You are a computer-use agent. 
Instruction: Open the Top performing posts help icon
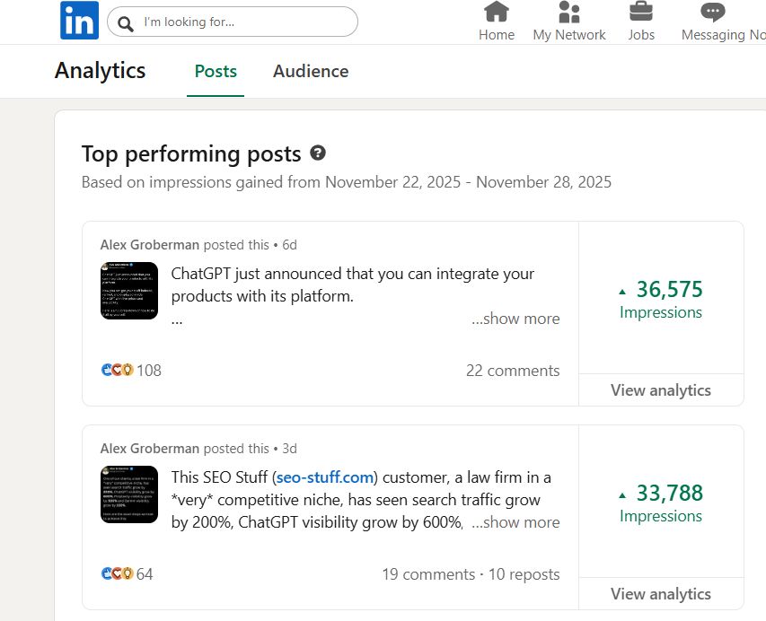click(317, 153)
